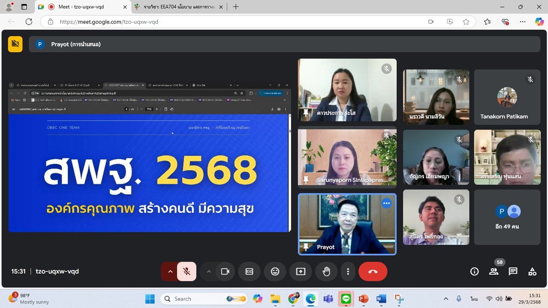The width and height of the screenshot is (548, 308).
Task: Show the people list with 58 participants
Action: point(494,271)
